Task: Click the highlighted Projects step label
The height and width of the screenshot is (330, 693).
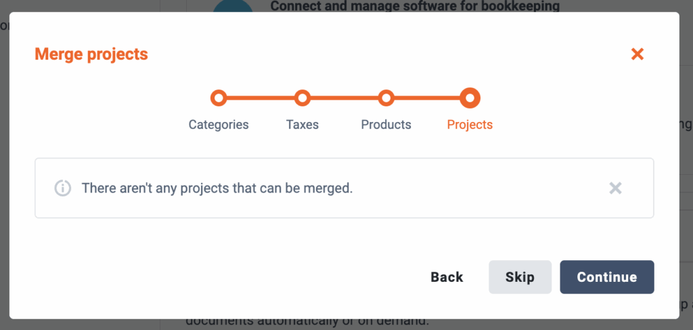Action: click(x=470, y=124)
